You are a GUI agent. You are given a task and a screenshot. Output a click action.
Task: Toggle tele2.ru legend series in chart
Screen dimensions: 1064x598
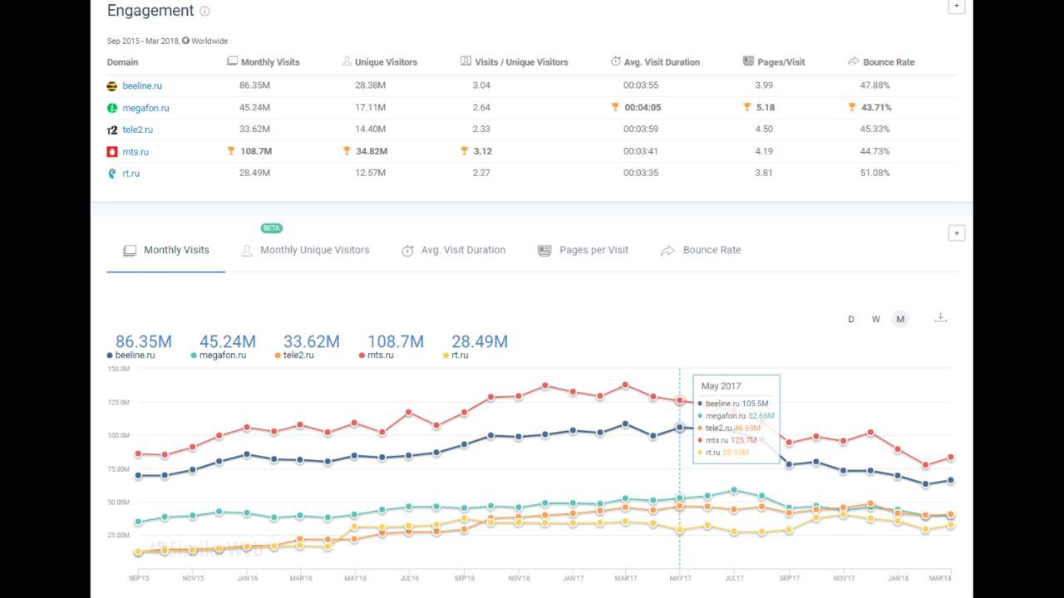pos(294,355)
